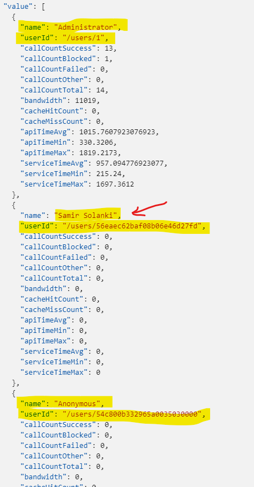Click apiTimeAvg value 1015.7607923076923

click(x=117, y=132)
